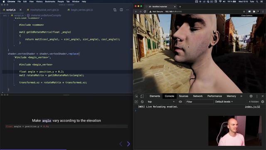The image size is (266, 150).
Task: Click the speaker webcam thumbnail
Action: click(235, 131)
